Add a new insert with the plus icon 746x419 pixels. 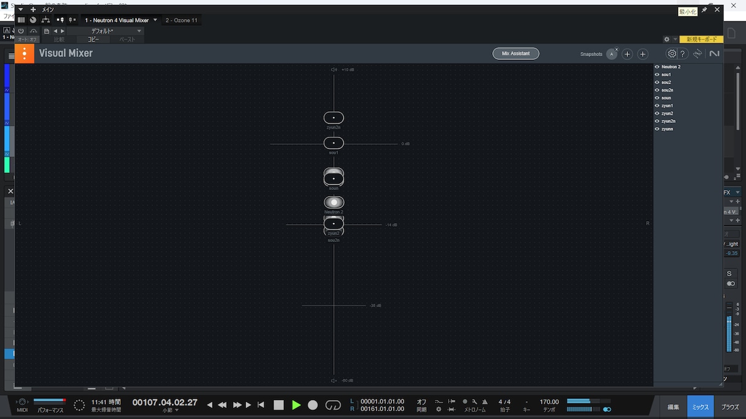click(33, 10)
